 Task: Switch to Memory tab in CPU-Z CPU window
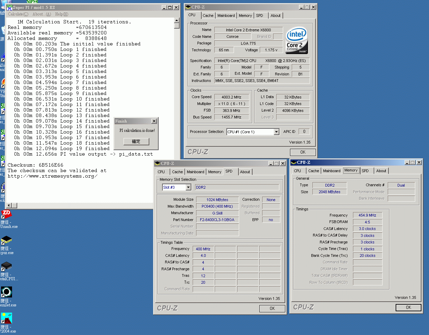tap(245, 15)
